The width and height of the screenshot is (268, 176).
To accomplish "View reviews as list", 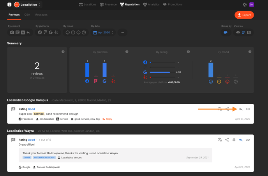I will [243, 32].
